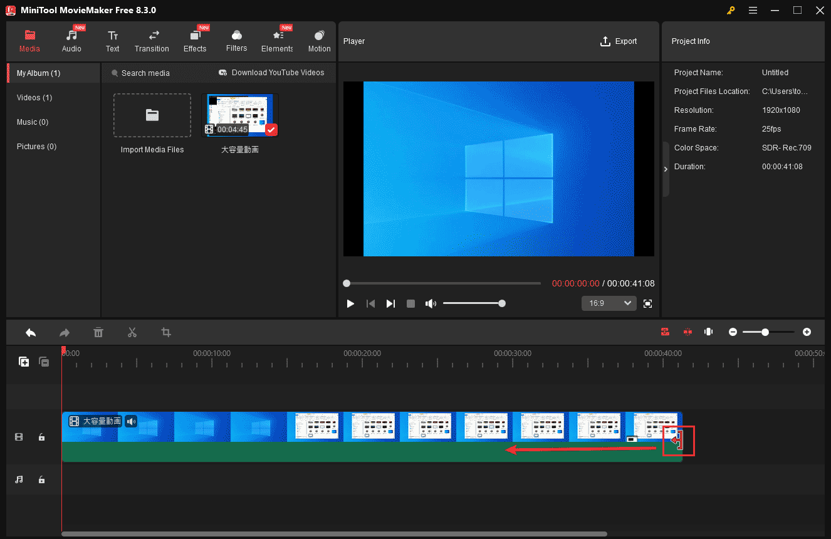
Task: Mute the player volume icon
Action: coord(431,303)
